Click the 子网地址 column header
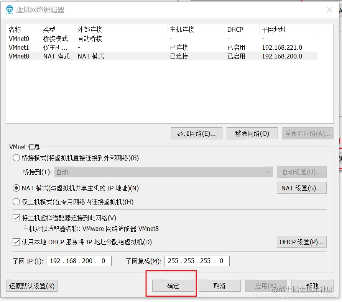Screen dimensions: 342x302 pos(288,29)
